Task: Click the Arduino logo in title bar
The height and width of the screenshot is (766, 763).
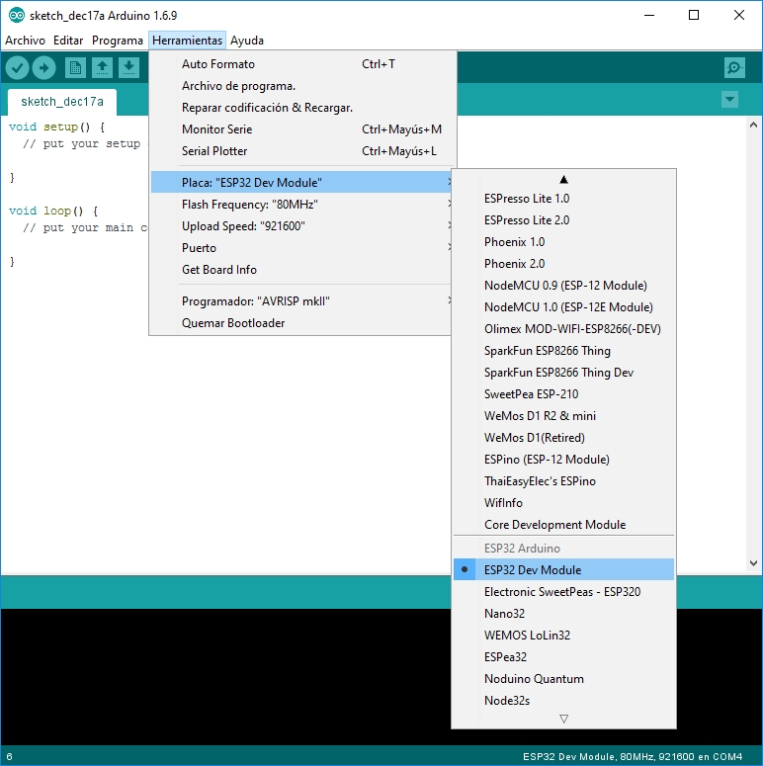Action: click(x=16, y=15)
